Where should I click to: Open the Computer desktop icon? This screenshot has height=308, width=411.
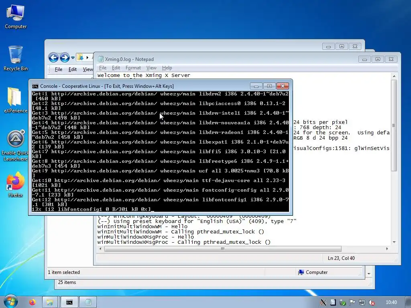[16, 17]
